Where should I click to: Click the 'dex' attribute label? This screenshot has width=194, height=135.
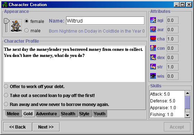pos(161,57)
